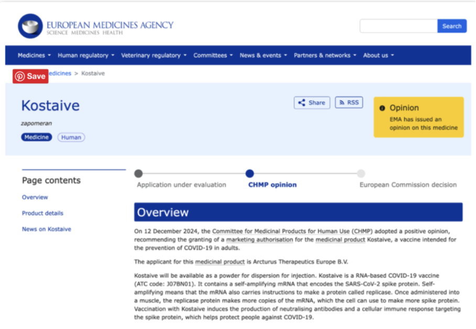Click the CHMP opinion step label
The height and width of the screenshot is (329, 476).
tap(272, 185)
